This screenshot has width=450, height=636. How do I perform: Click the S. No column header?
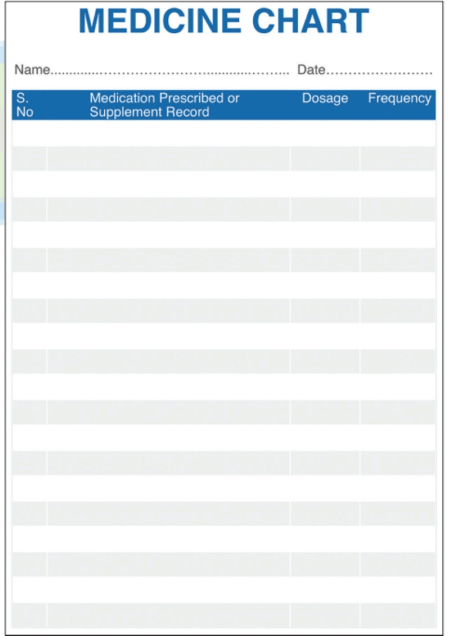pos(25,105)
